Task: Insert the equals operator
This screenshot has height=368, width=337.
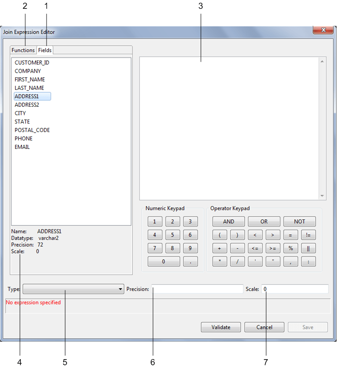Action: 290,235
